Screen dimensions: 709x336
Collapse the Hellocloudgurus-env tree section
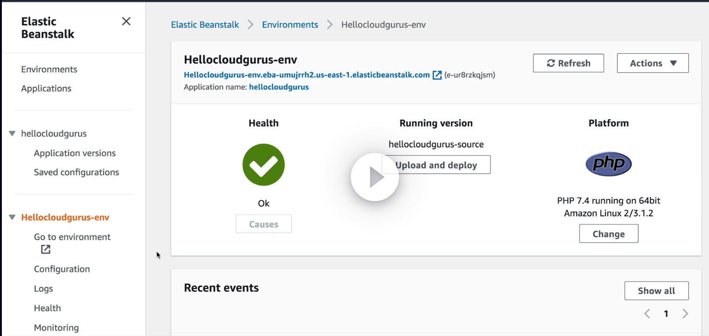(12, 217)
